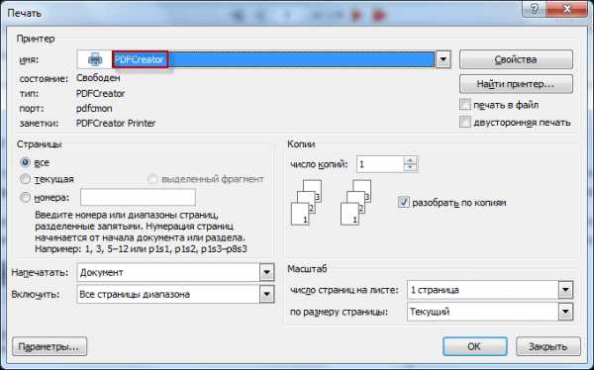The image size is (594, 370).
Task: Enable 'двусторонняя печать' checkbox
Action: click(x=465, y=123)
